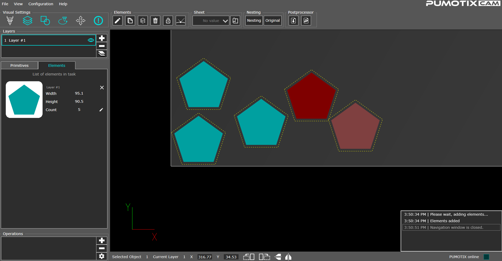Click the PUMOTIX online status indicator square
Viewport: 502px width, 261px height.
point(486,257)
